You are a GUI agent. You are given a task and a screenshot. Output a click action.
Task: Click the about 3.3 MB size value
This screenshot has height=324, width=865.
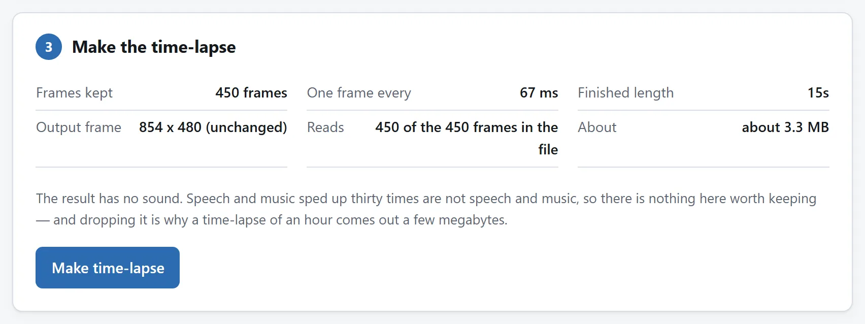tap(785, 127)
